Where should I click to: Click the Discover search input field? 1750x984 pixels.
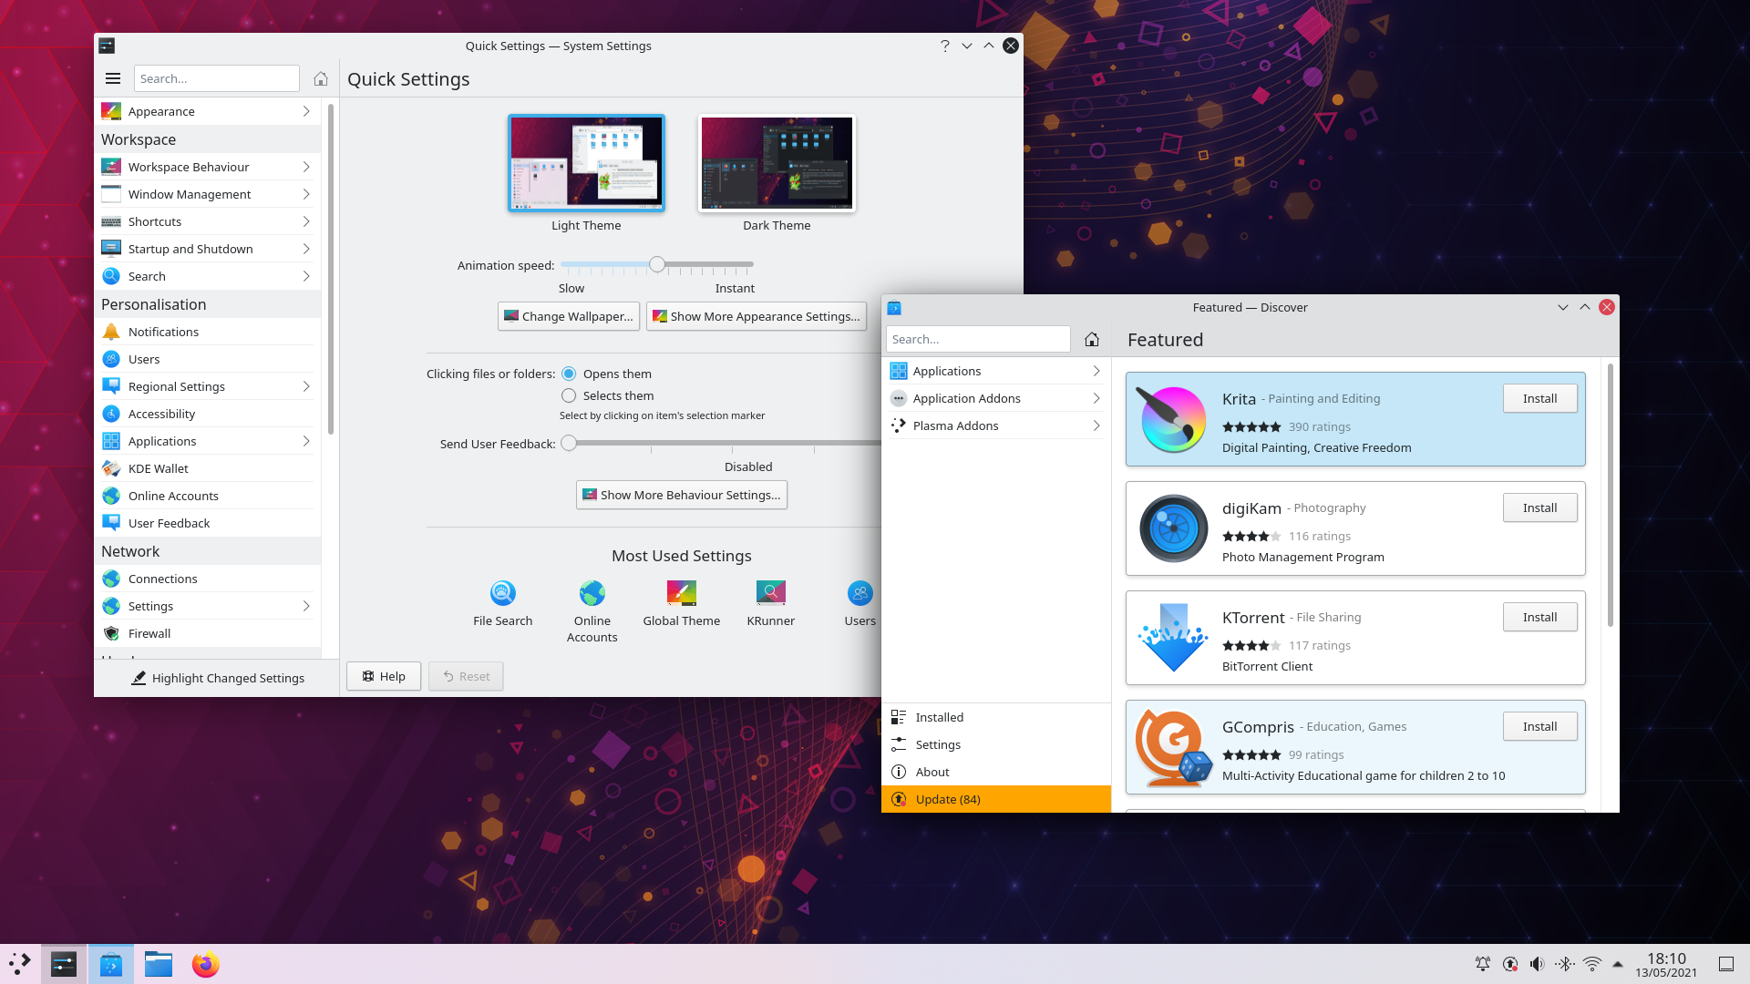[978, 339]
